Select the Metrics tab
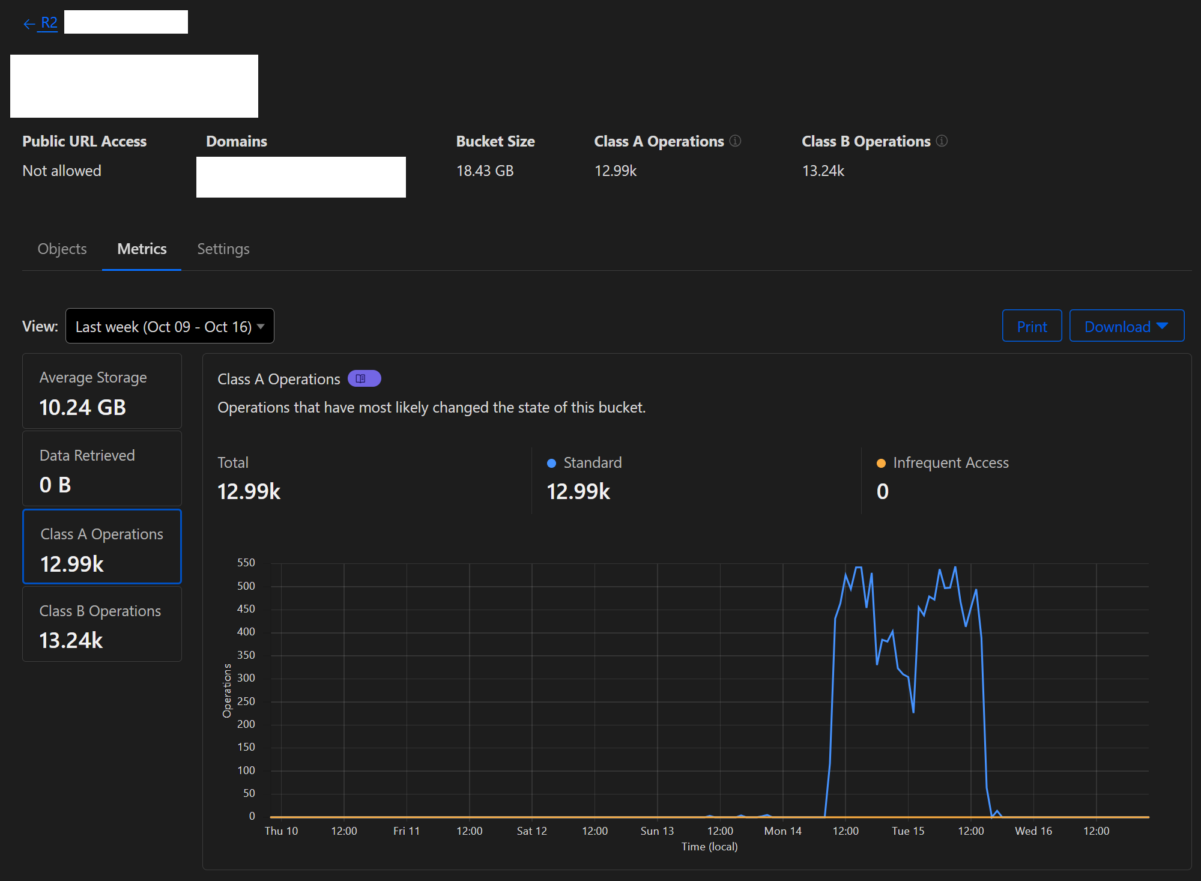The width and height of the screenshot is (1201, 881). tap(142, 249)
